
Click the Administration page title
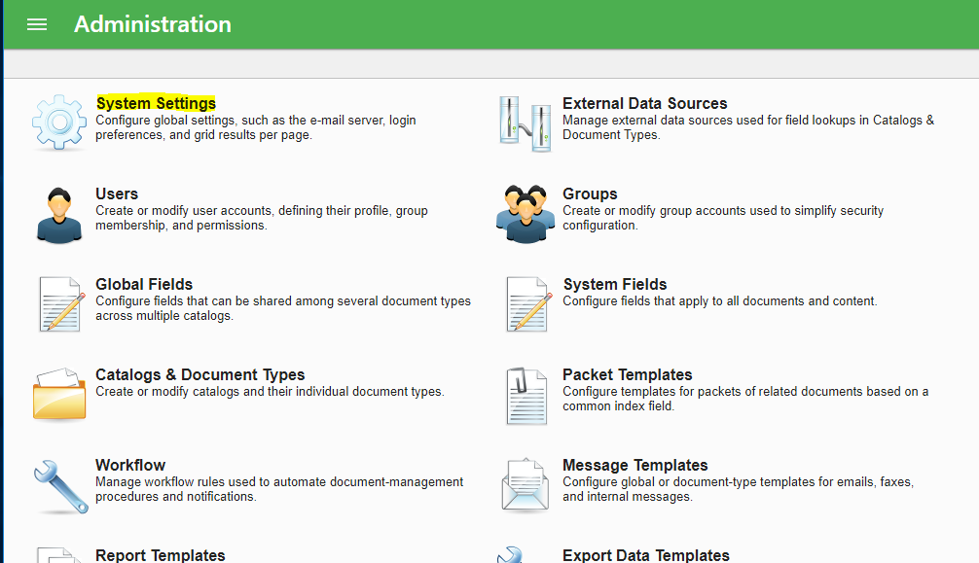click(153, 24)
